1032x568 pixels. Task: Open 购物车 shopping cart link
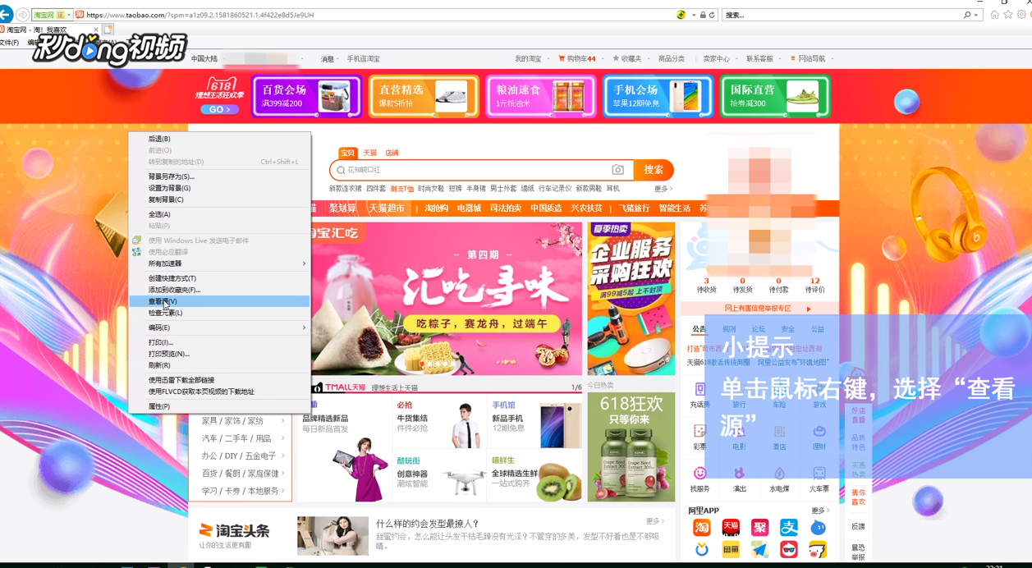[x=577, y=59]
